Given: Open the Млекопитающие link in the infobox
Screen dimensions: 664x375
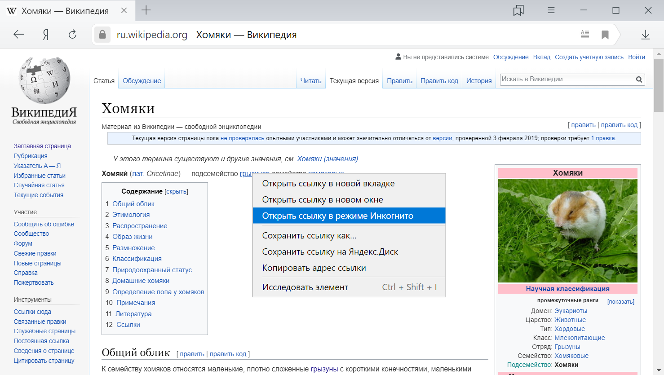Looking at the screenshot, I should pos(580,338).
